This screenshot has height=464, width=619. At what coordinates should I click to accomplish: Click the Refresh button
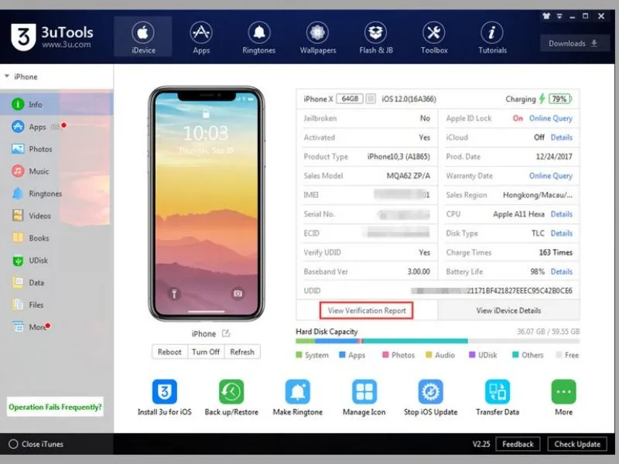click(242, 352)
